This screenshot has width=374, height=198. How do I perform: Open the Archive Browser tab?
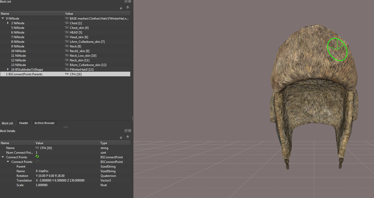coord(44,123)
